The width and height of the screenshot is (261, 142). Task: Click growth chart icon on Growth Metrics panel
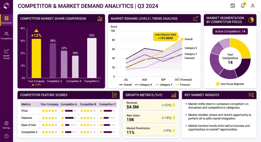click(174, 95)
